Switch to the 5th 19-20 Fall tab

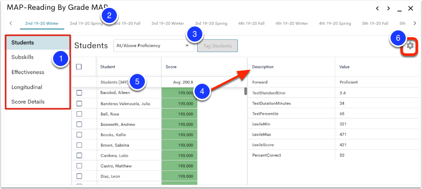[x=375, y=24]
